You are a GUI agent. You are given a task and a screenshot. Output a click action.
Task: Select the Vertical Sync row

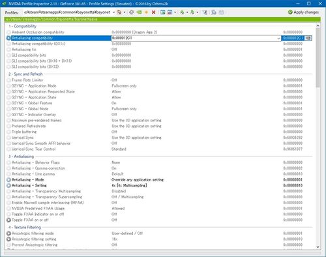(160, 138)
